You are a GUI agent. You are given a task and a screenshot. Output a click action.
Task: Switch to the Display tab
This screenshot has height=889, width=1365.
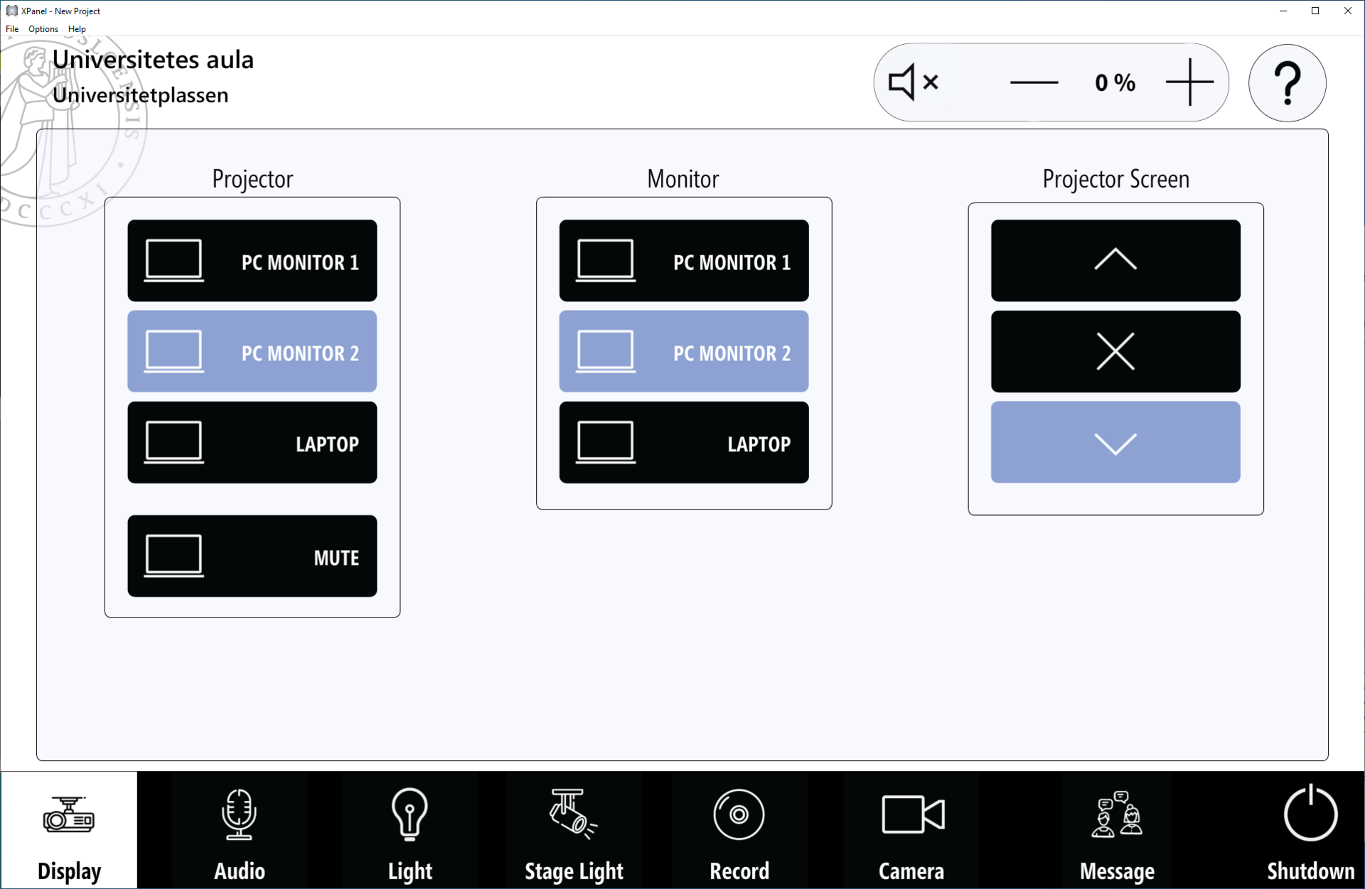click(x=69, y=830)
